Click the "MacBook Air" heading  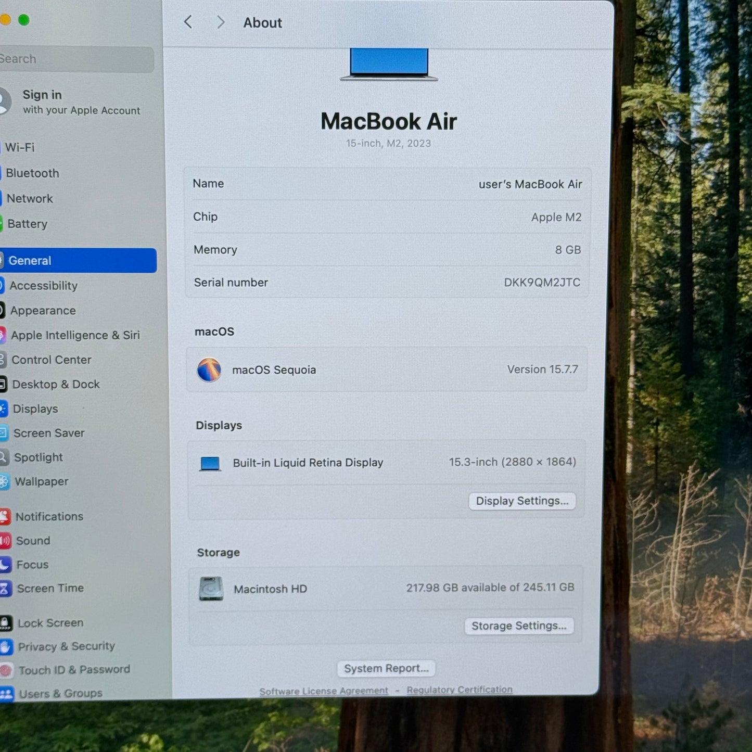click(x=389, y=121)
